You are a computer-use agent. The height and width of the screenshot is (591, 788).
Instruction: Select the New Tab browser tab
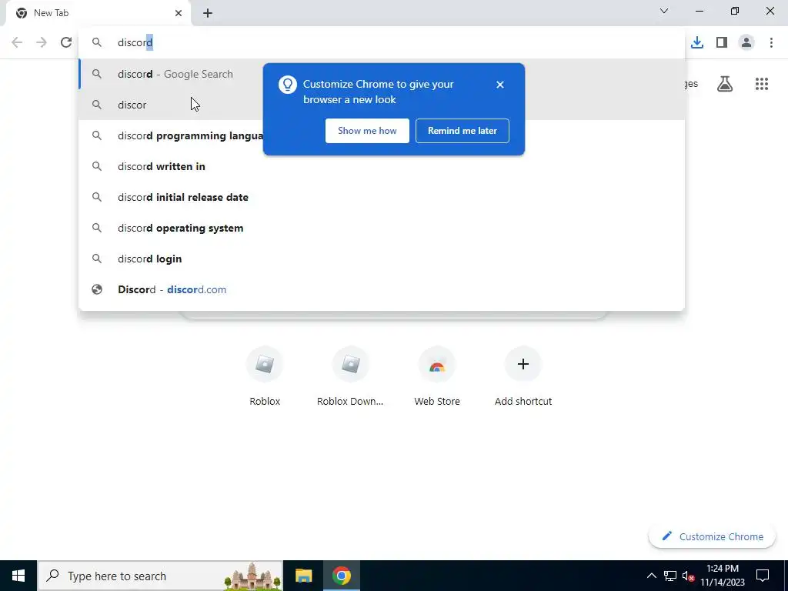pyautogui.click(x=98, y=14)
